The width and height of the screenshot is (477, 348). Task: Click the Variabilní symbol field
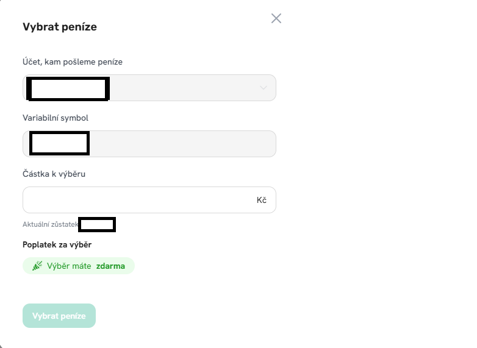tap(183, 144)
